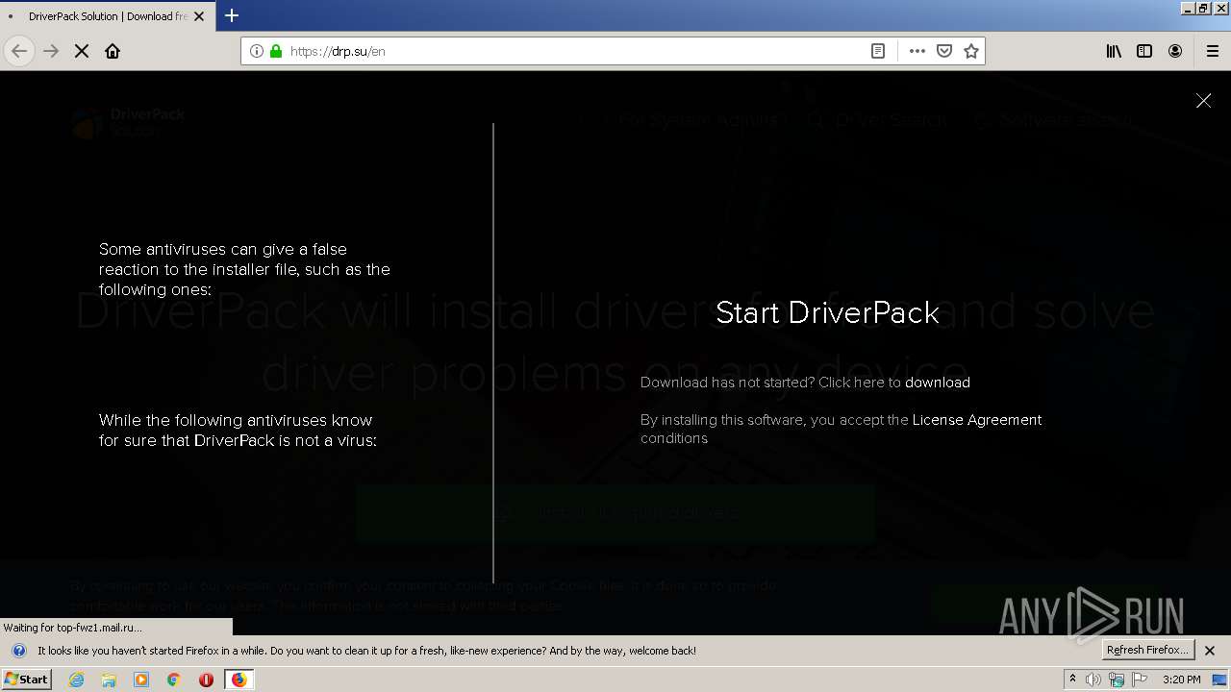Select the Firefox taskbar button
This screenshot has width=1231, height=692.
(x=239, y=680)
